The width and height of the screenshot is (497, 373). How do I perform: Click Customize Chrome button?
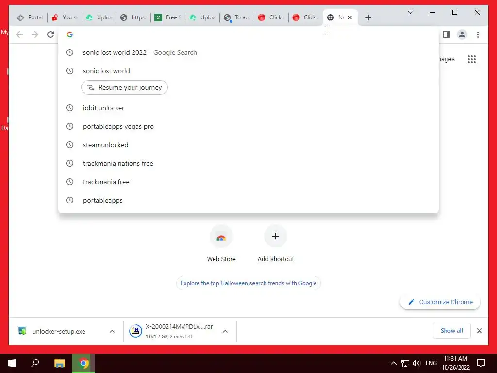tap(440, 302)
